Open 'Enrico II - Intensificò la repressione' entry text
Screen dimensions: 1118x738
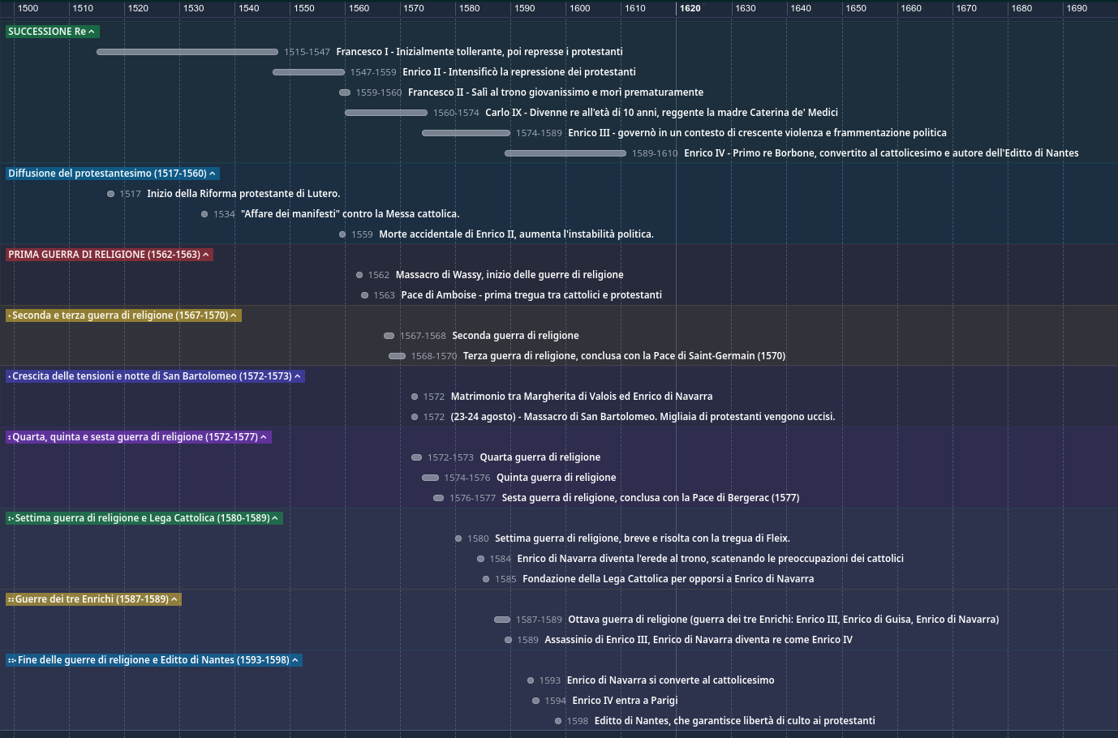[519, 72]
